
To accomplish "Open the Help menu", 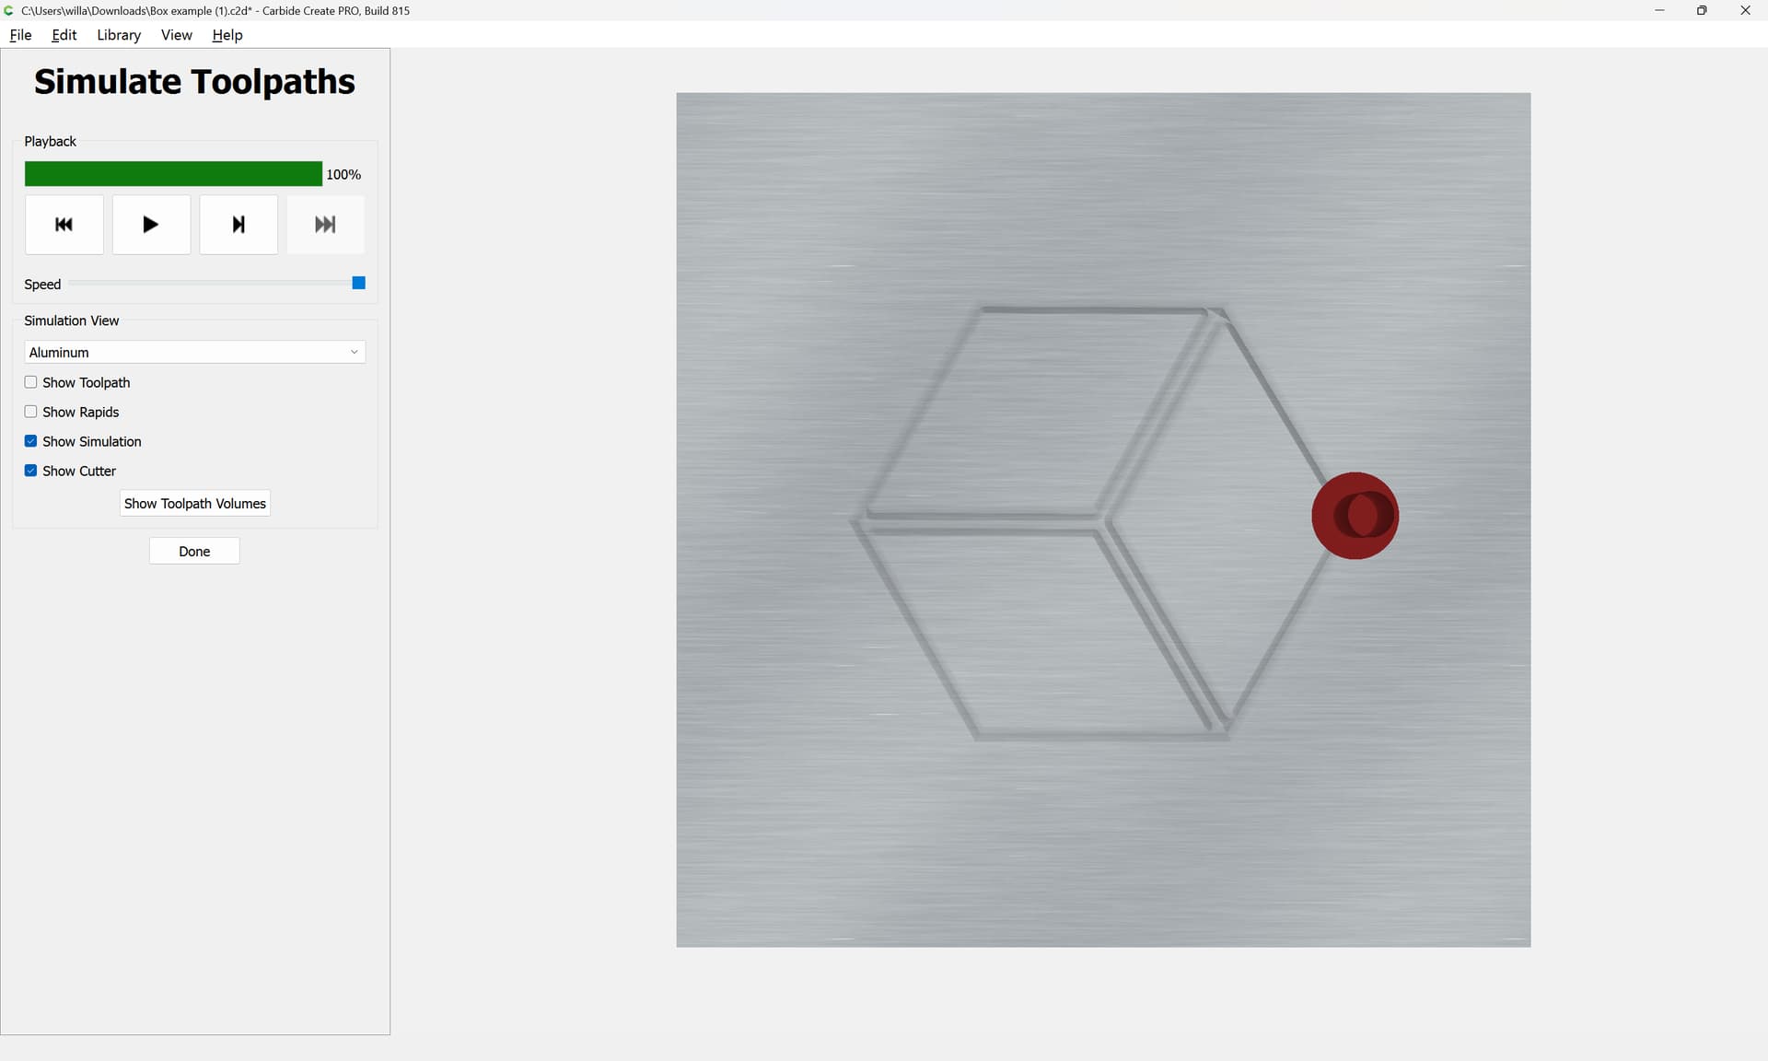I will (x=227, y=35).
